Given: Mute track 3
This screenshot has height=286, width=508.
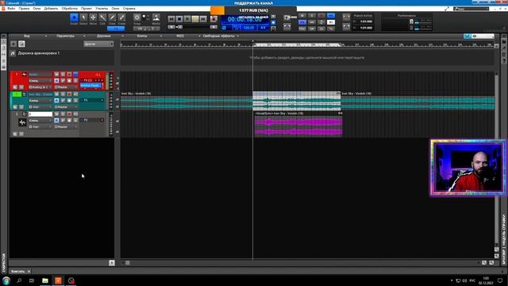Looking at the screenshot, I should click(x=56, y=114).
